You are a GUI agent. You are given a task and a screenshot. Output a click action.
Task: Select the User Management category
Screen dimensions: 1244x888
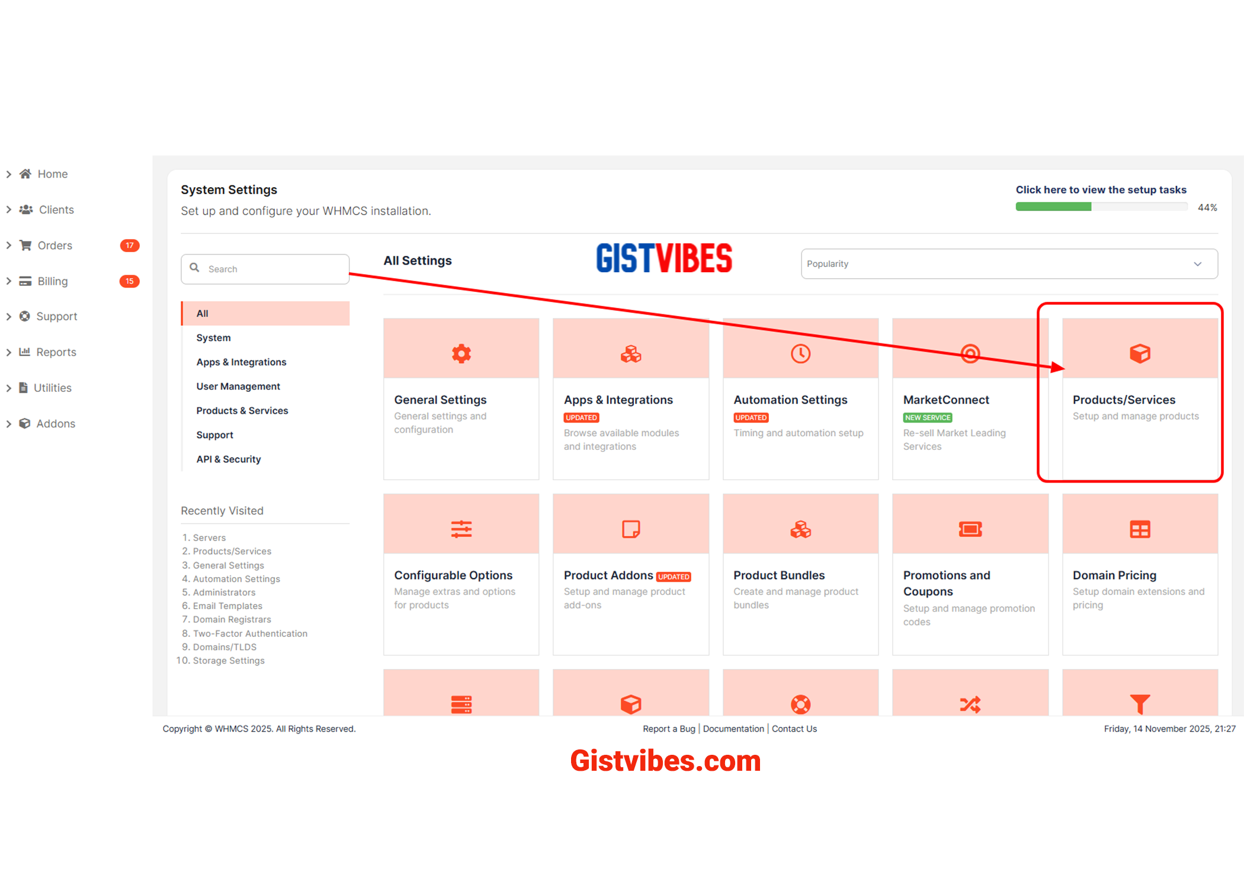pos(238,386)
